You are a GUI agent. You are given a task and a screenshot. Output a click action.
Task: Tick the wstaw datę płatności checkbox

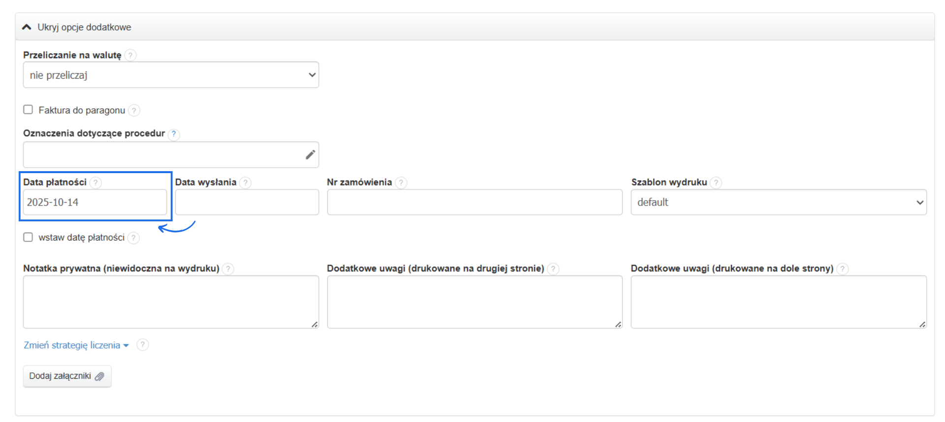(28, 237)
